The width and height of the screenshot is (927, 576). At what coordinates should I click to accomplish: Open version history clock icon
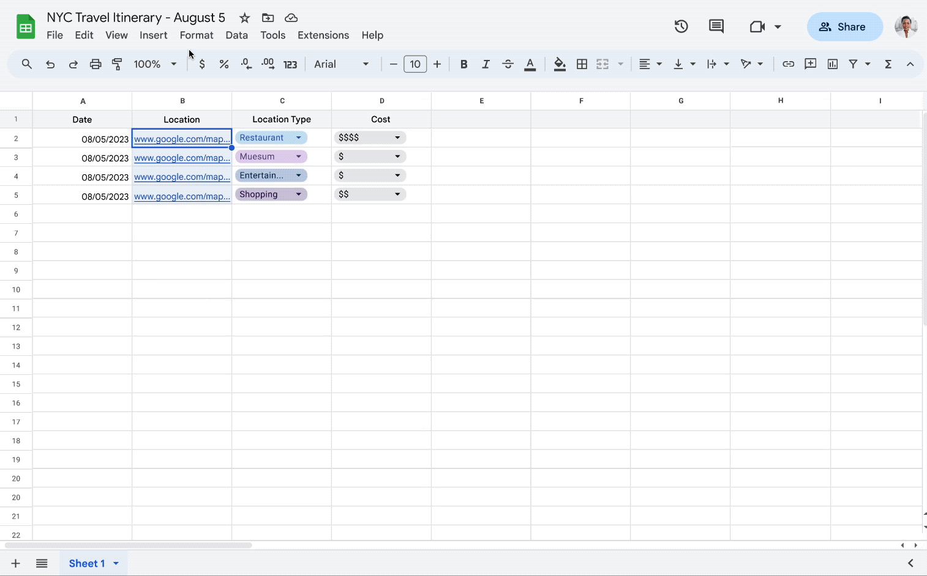click(x=681, y=26)
